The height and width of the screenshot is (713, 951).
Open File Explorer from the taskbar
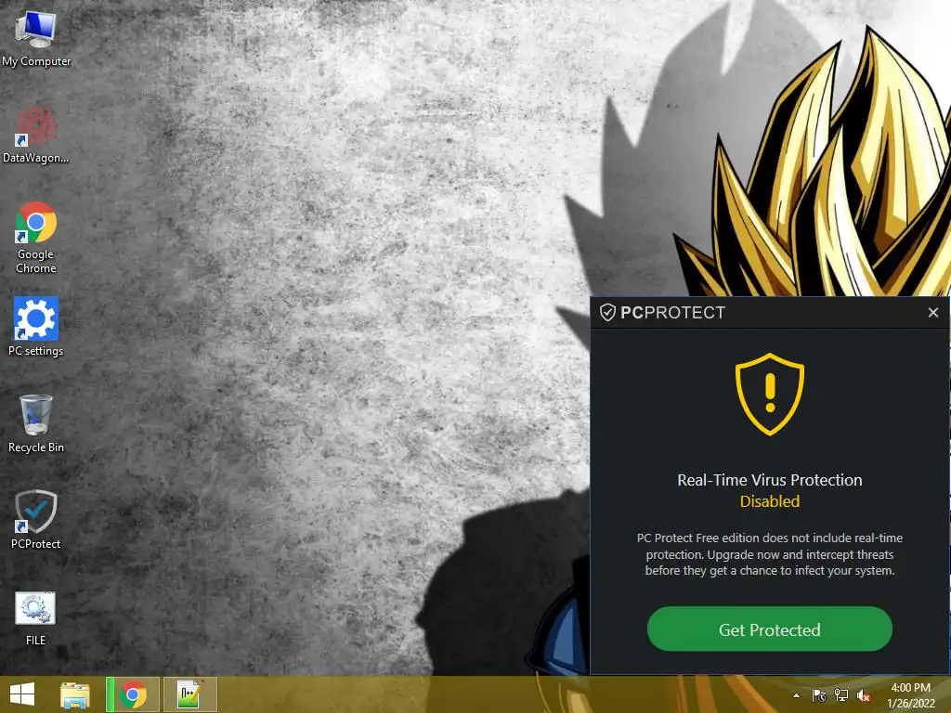coord(75,694)
